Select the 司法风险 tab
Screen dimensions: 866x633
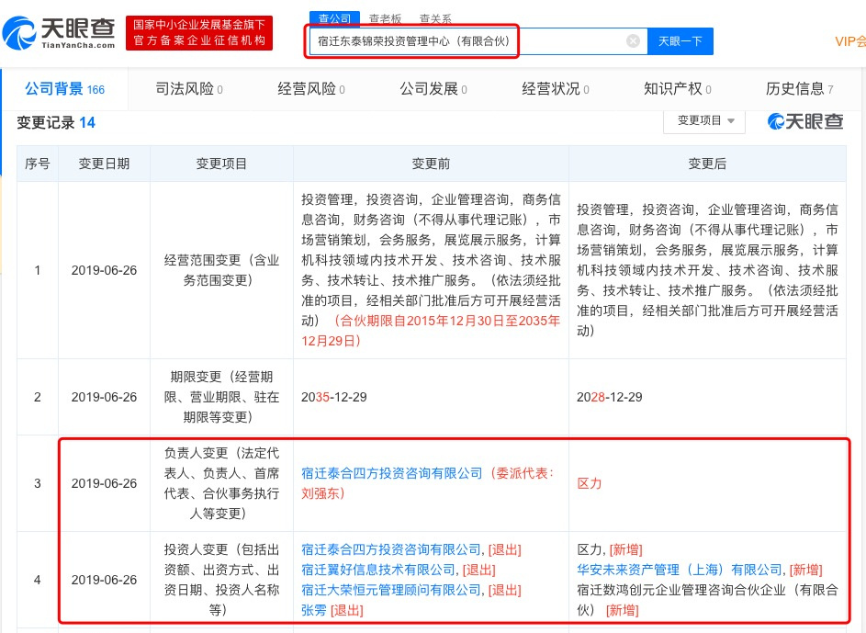point(189,89)
